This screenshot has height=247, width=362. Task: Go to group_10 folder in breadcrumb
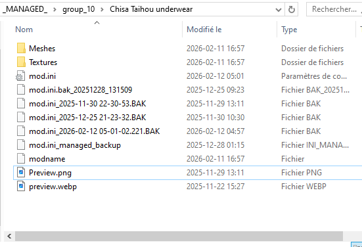tap(78, 9)
